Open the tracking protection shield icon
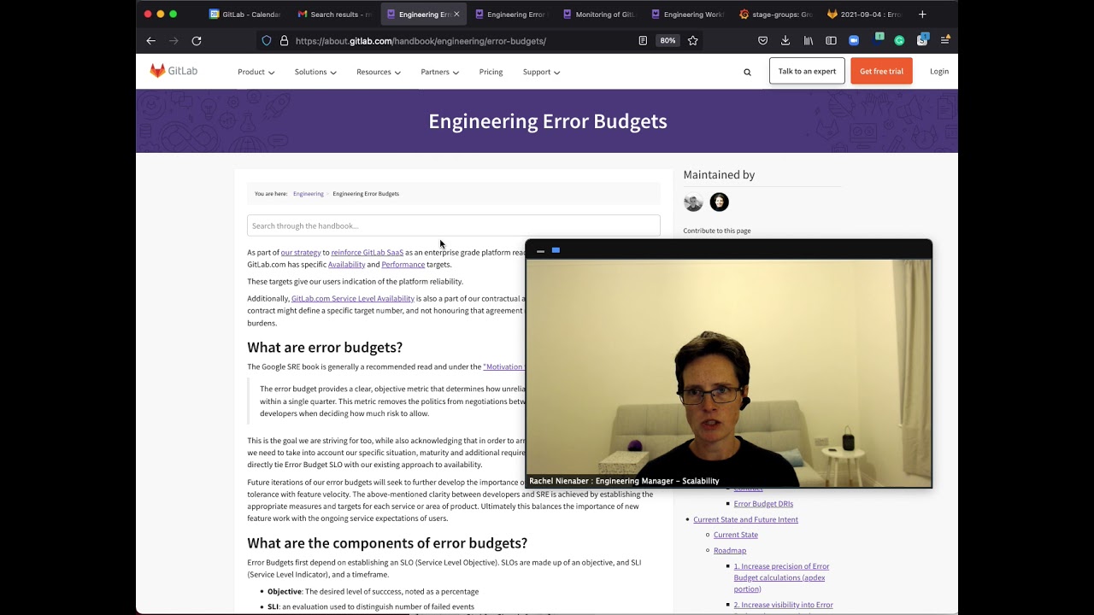The height and width of the screenshot is (615, 1094). tap(267, 41)
